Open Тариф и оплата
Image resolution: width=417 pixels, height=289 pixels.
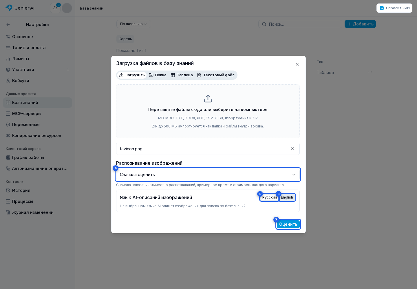[37, 48]
